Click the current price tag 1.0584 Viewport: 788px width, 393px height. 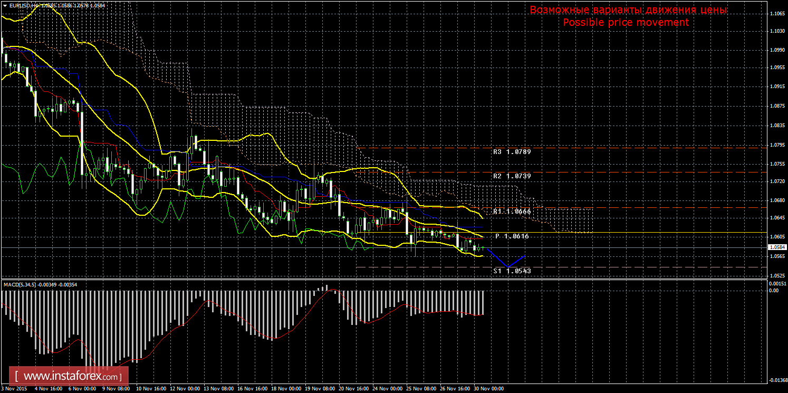pos(776,247)
